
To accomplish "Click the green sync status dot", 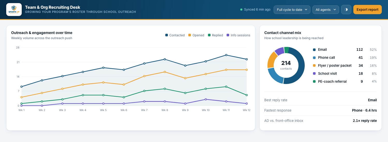I will pyautogui.click(x=241, y=10).
